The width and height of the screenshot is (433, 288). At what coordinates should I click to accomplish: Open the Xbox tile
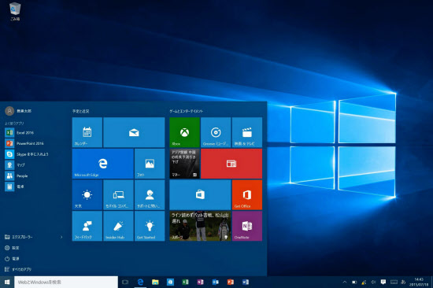point(184,132)
